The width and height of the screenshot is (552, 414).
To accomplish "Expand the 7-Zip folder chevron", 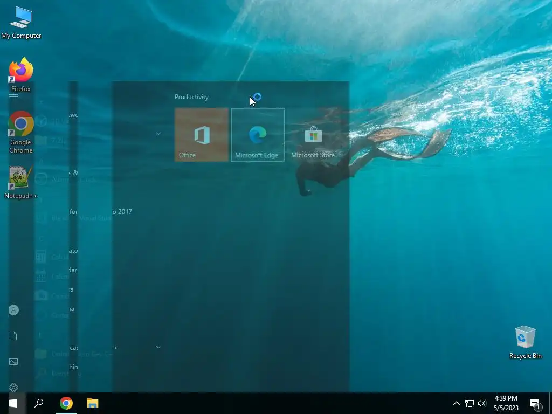I will [x=158, y=134].
